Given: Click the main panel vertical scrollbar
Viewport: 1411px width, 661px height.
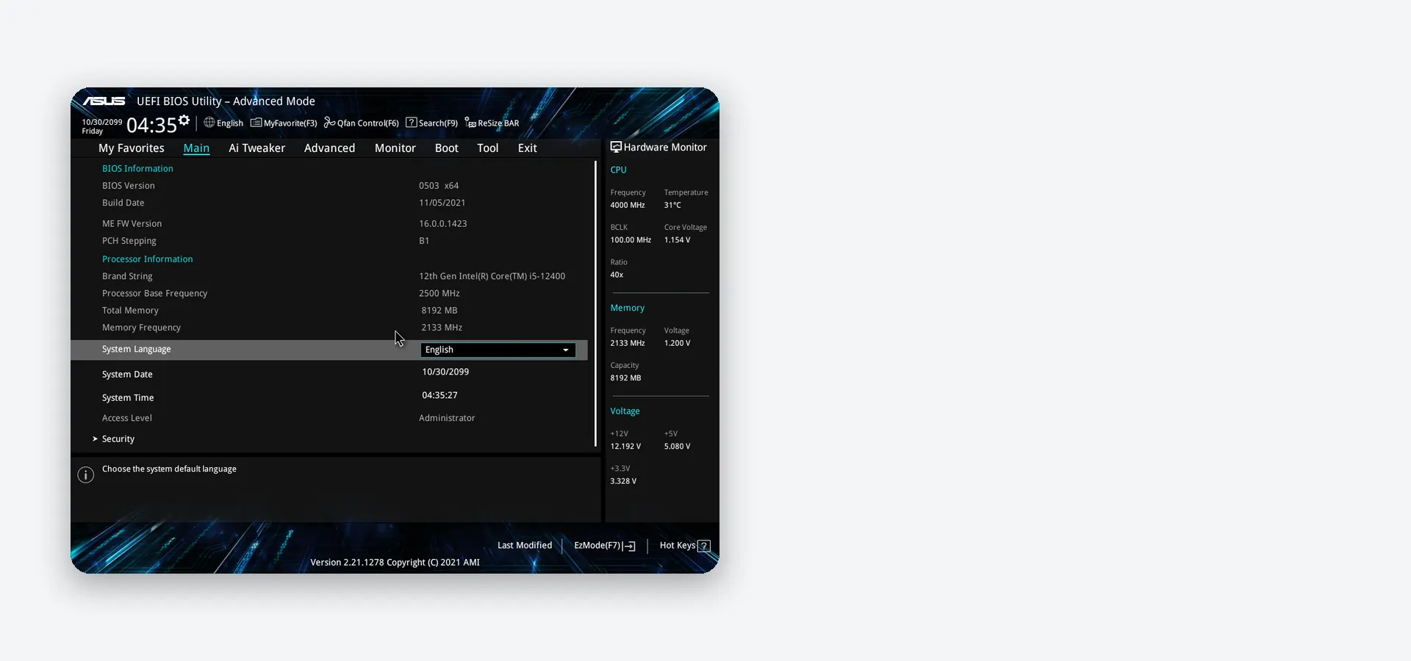Looking at the screenshot, I should click(595, 303).
